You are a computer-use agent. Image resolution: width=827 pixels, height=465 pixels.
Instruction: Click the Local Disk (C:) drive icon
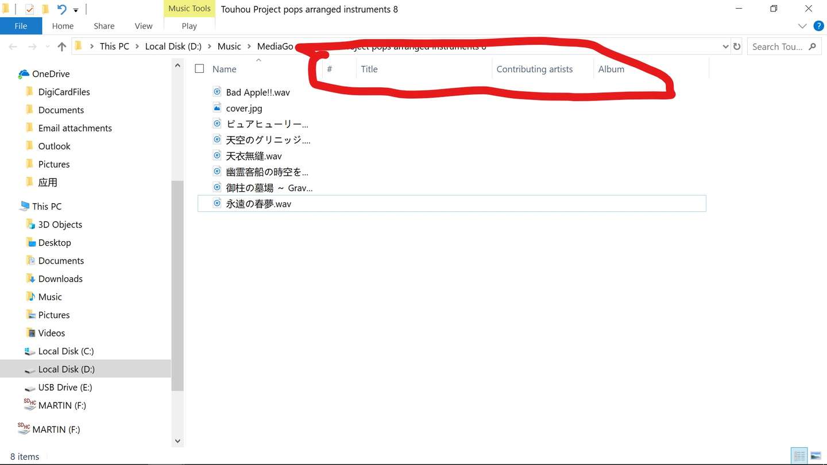tap(30, 351)
